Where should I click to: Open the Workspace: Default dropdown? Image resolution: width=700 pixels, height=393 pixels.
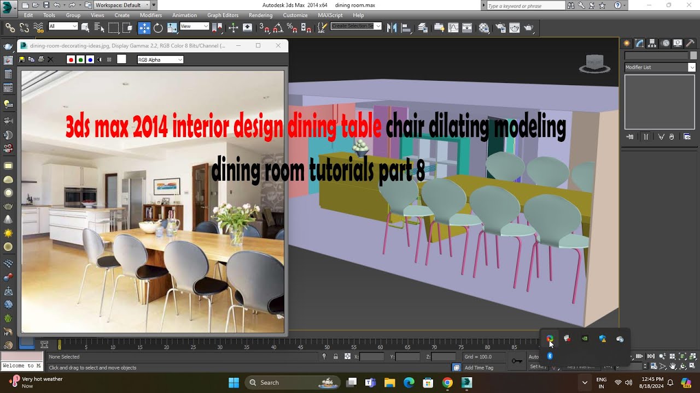pos(122,5)
